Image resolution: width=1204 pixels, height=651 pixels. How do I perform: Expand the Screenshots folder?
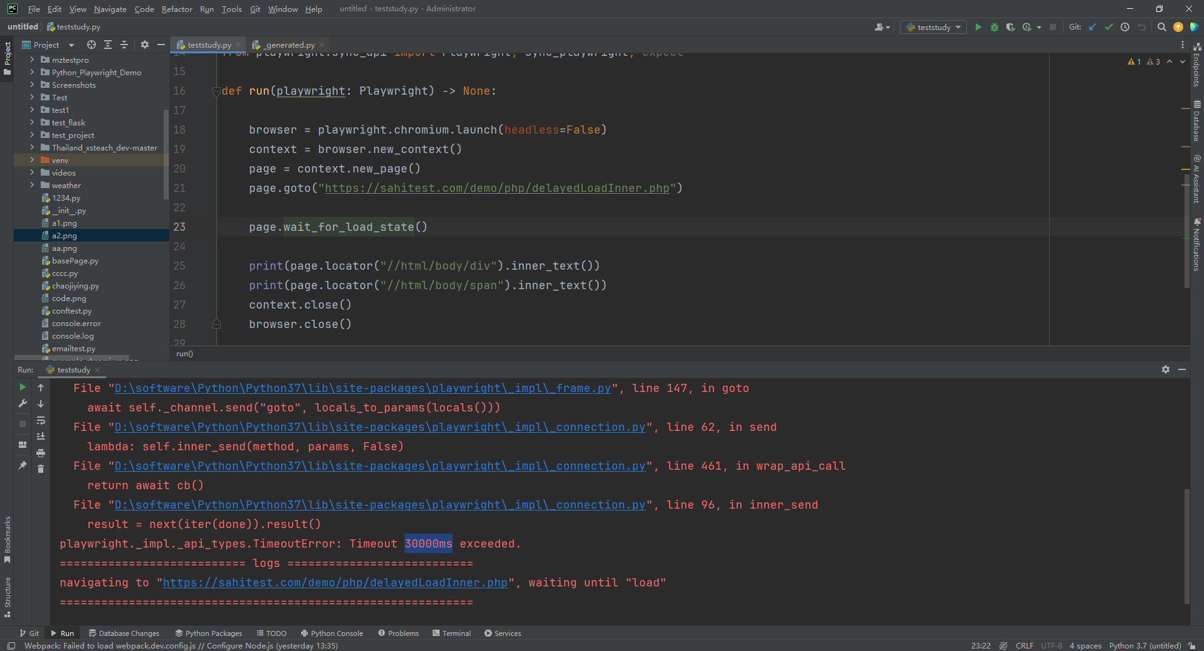(x=32, y=85)
